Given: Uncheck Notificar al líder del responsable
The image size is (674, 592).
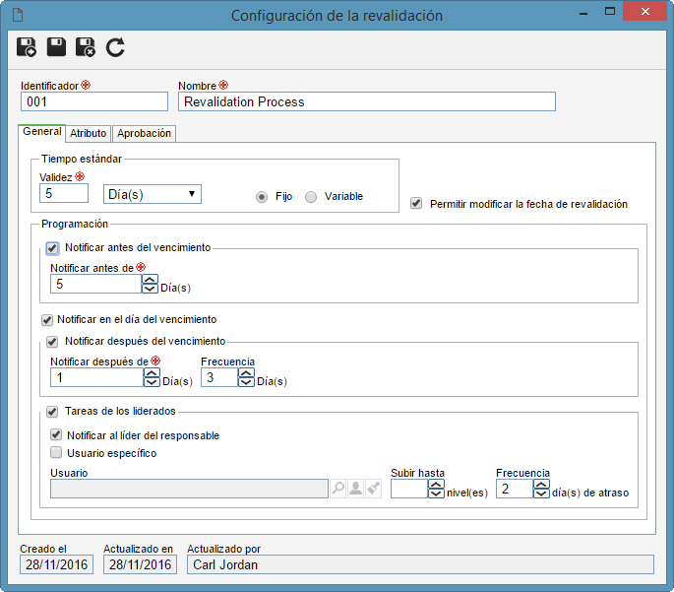Looking at the screenshot, I should pos(56,434).
